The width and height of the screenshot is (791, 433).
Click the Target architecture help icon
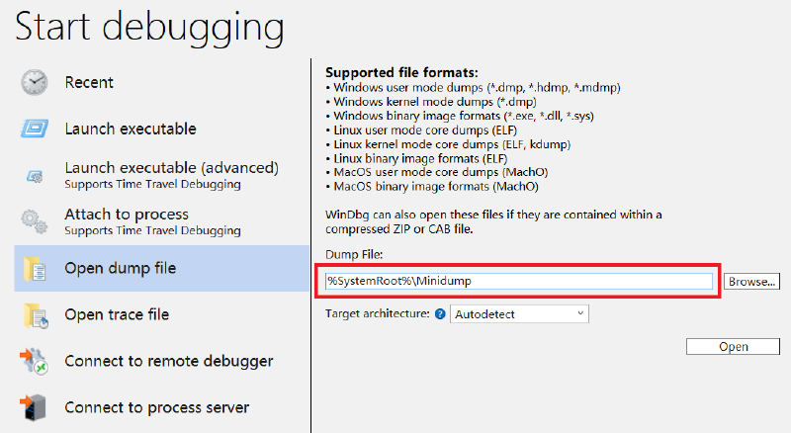tap(440, 314)
